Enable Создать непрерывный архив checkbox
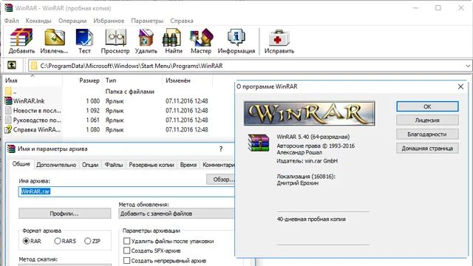 (x=126, y=260)
